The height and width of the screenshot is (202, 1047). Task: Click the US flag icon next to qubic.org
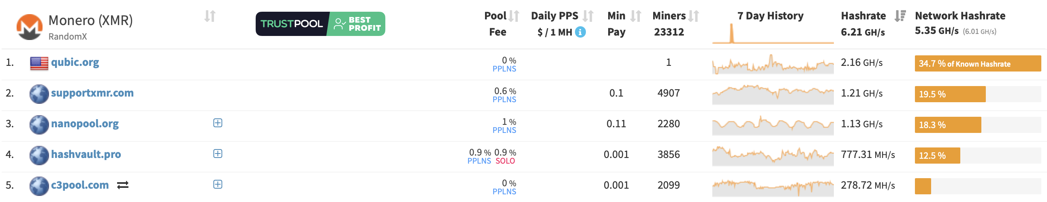point(39,63)
